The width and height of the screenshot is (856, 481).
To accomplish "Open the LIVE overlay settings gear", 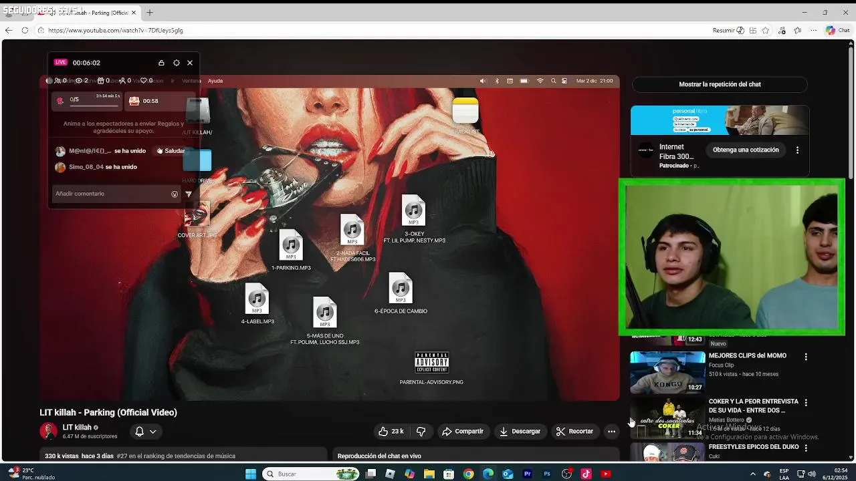I will [176, 63].
